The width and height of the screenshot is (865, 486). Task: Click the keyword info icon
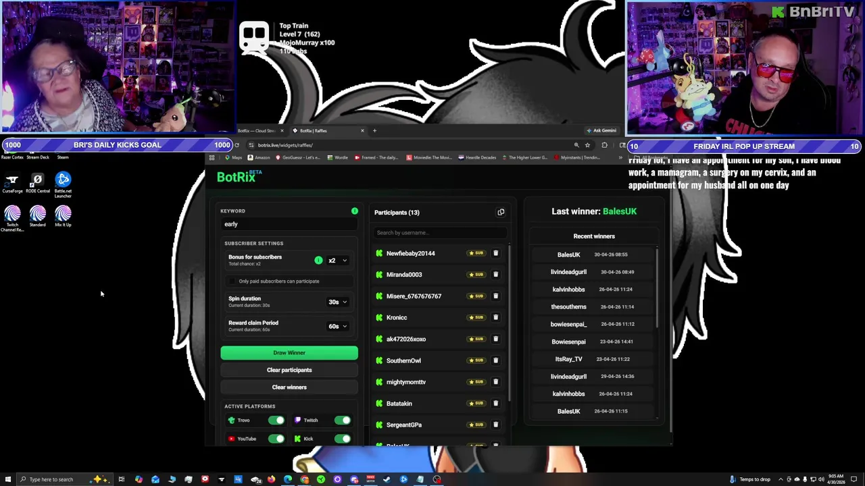(354, 211)
